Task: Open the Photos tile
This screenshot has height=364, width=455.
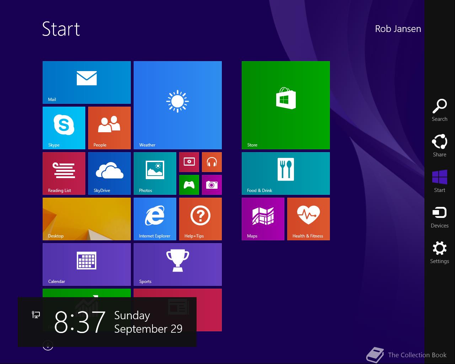Action: (155, 173)
